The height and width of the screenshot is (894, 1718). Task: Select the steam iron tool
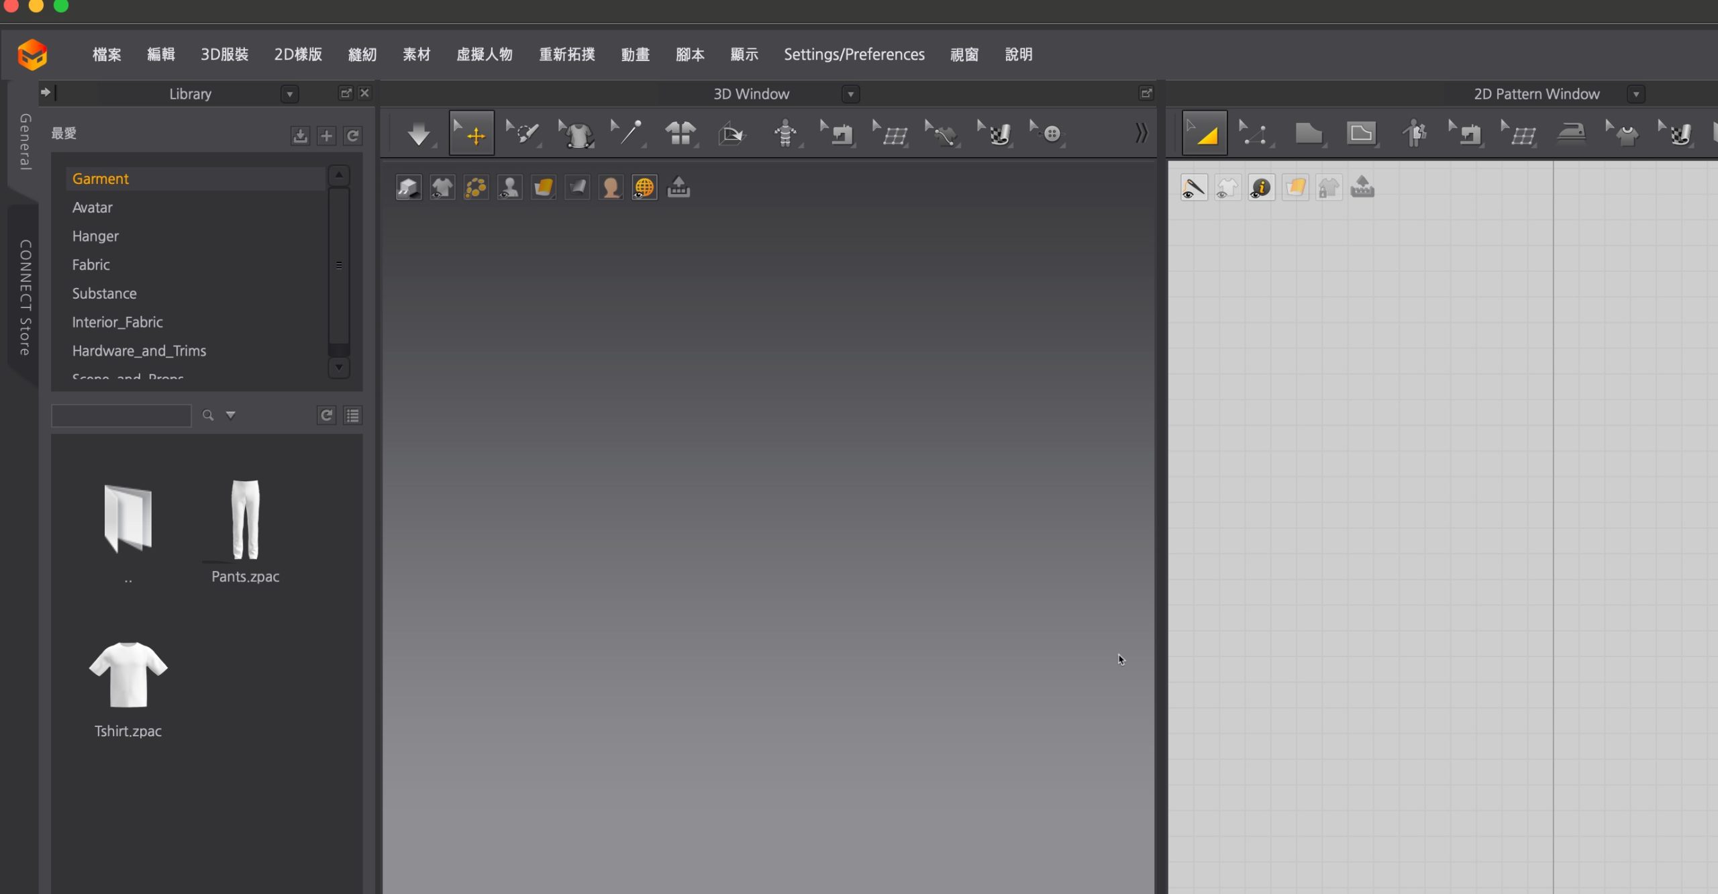pos(1571,134)
